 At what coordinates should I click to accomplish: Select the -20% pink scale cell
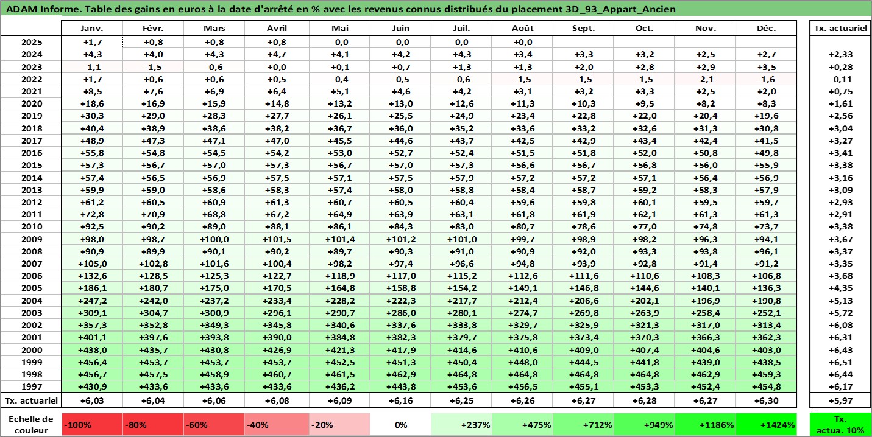(x=339, y=425)
